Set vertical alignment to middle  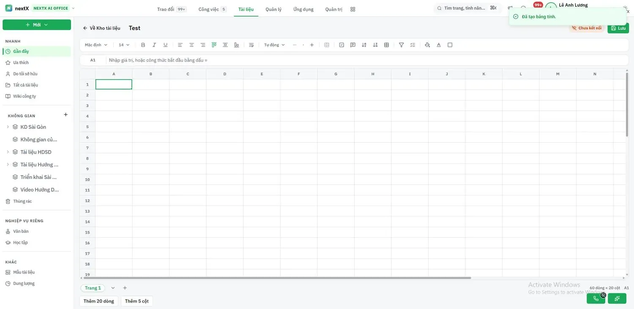click(x=225, y=45)
